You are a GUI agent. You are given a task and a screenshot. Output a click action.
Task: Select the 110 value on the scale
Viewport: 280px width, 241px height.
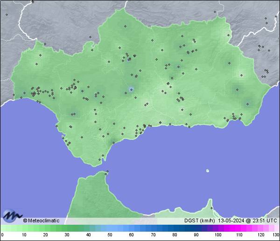(x=239, y=235)
